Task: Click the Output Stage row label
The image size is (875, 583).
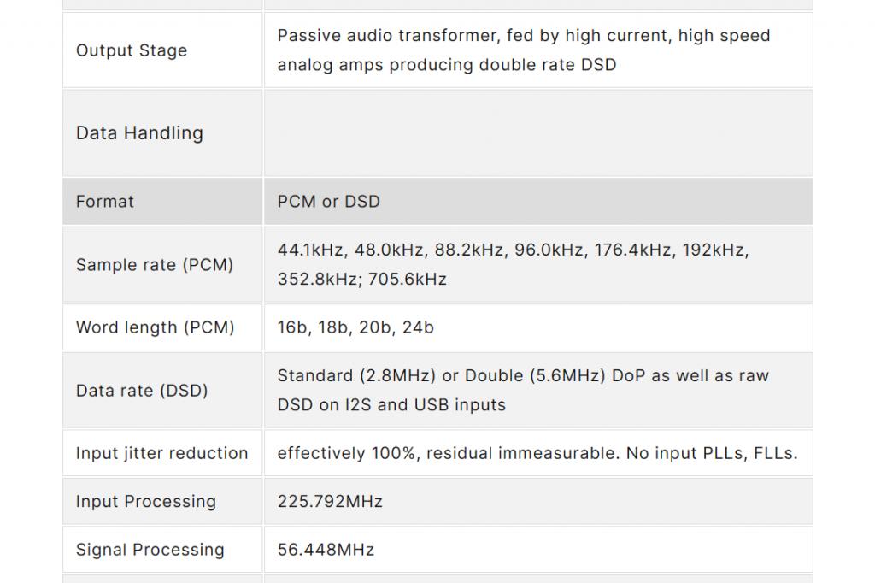Action: click(132, 50)
